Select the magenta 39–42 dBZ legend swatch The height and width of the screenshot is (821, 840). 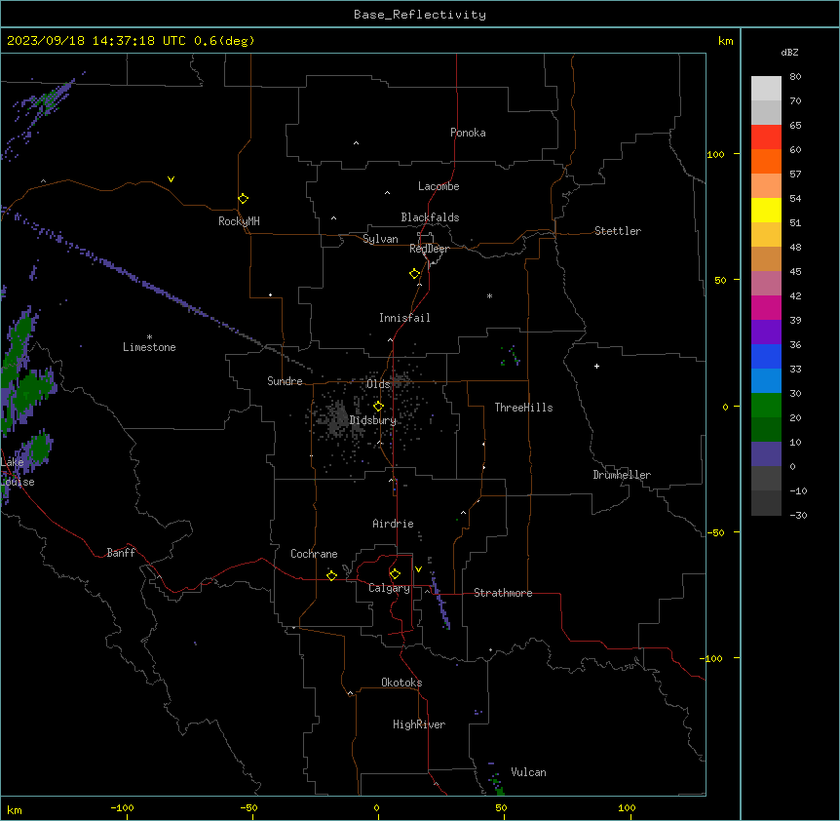[x=766, y=307]
